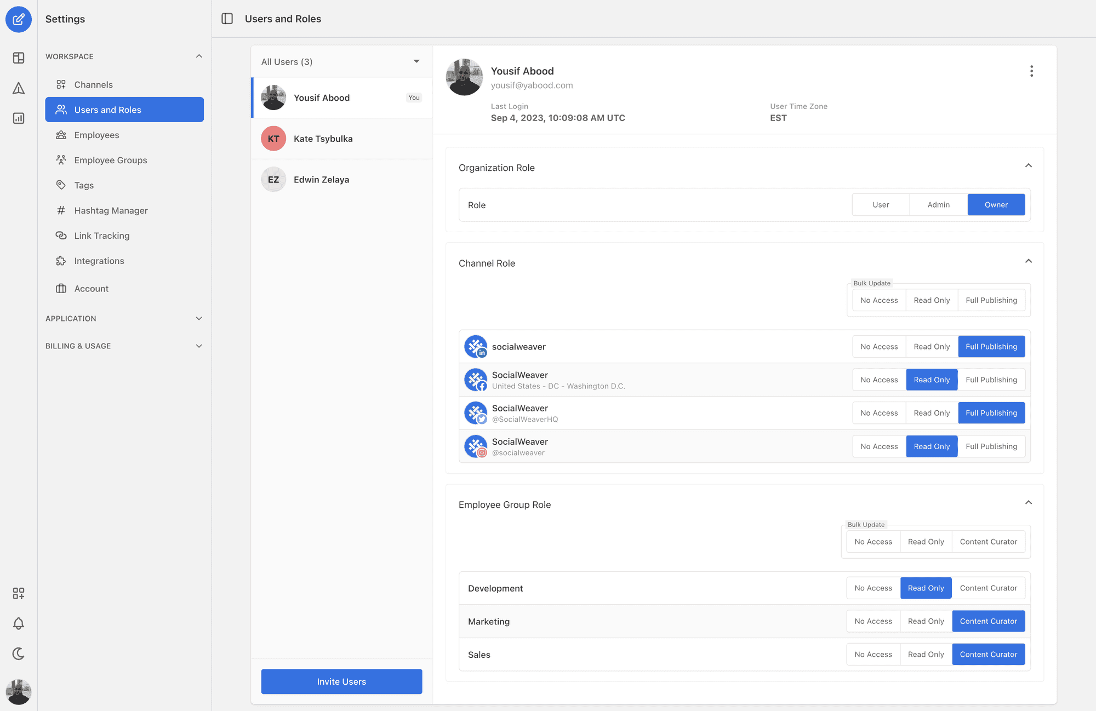
Task: Click the SocialWeaver Facebook channel icon
Action: [476, 380]
